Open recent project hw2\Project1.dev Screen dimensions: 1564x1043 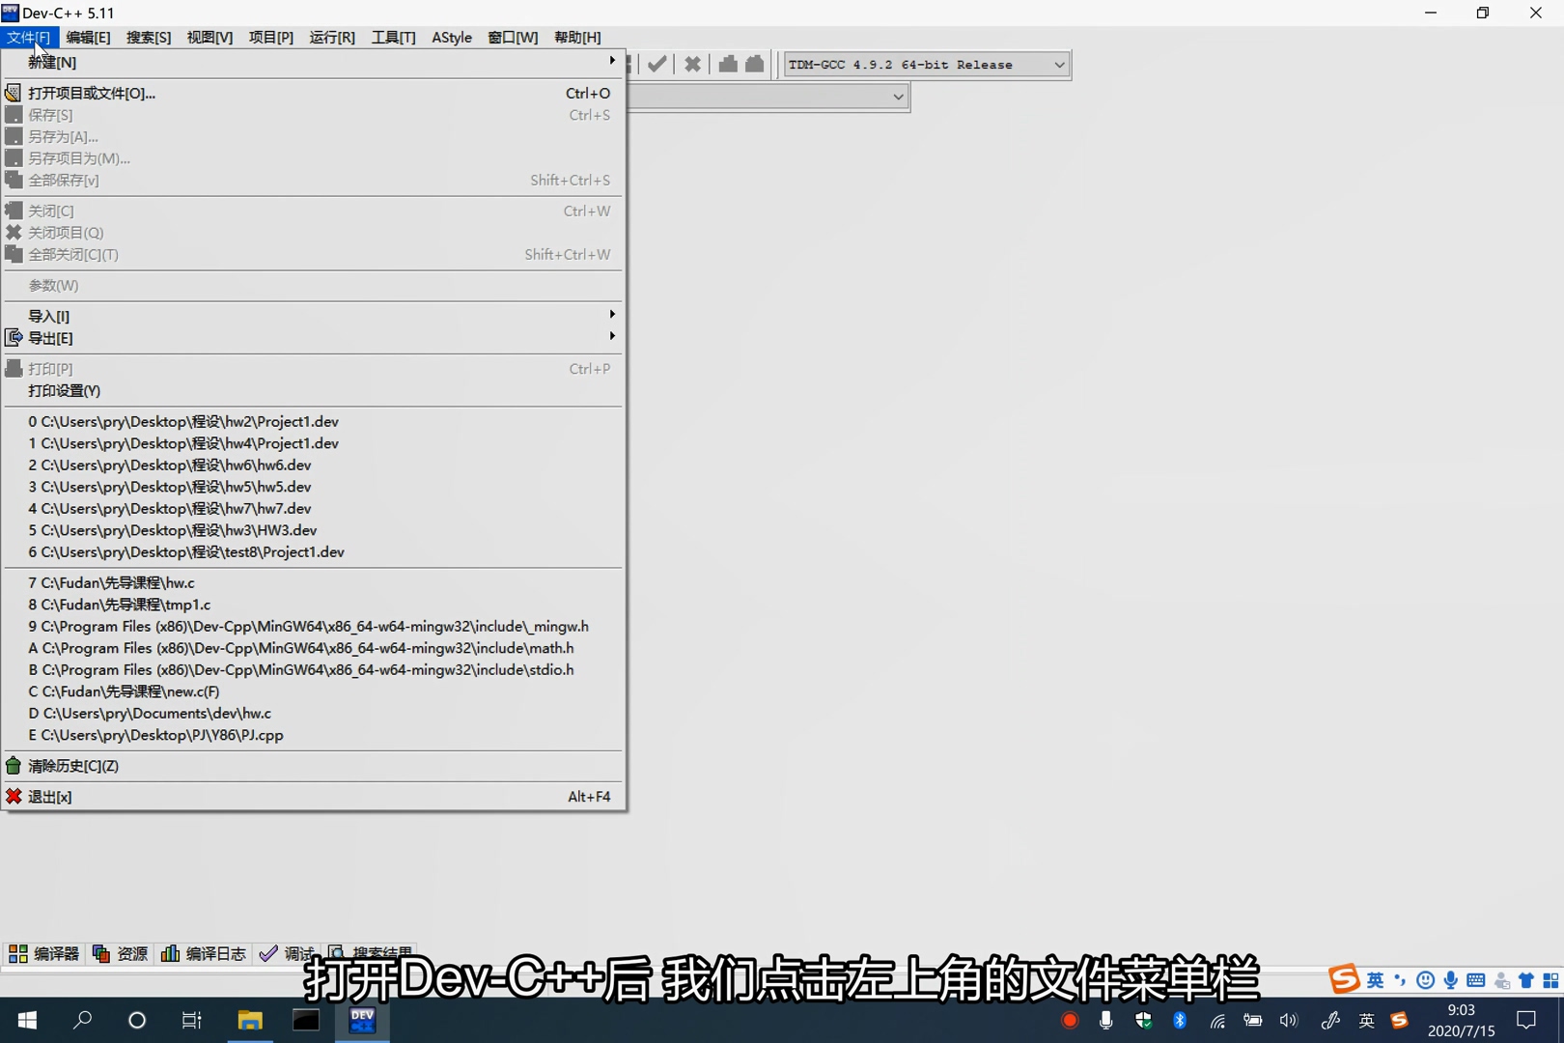pyautogui.click(x=313, y=422)
